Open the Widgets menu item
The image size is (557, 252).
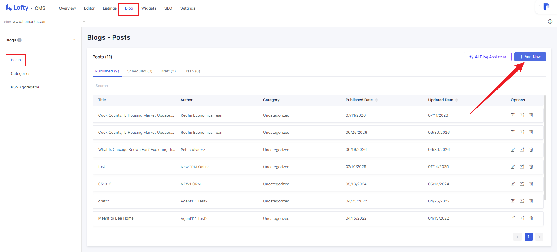(x=149, y=8)
